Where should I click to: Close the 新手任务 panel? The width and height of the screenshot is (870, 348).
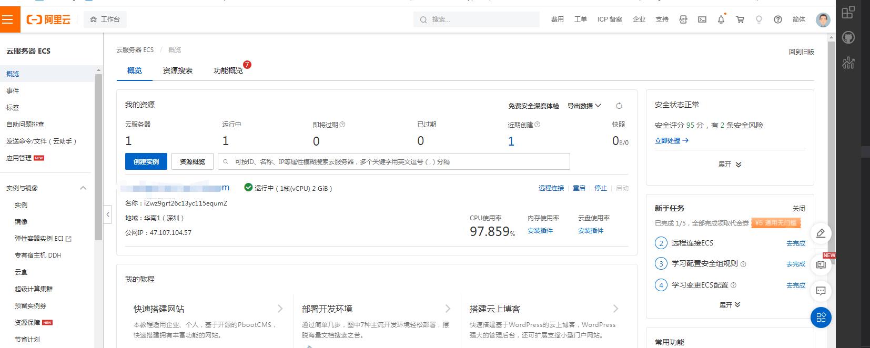798,208
